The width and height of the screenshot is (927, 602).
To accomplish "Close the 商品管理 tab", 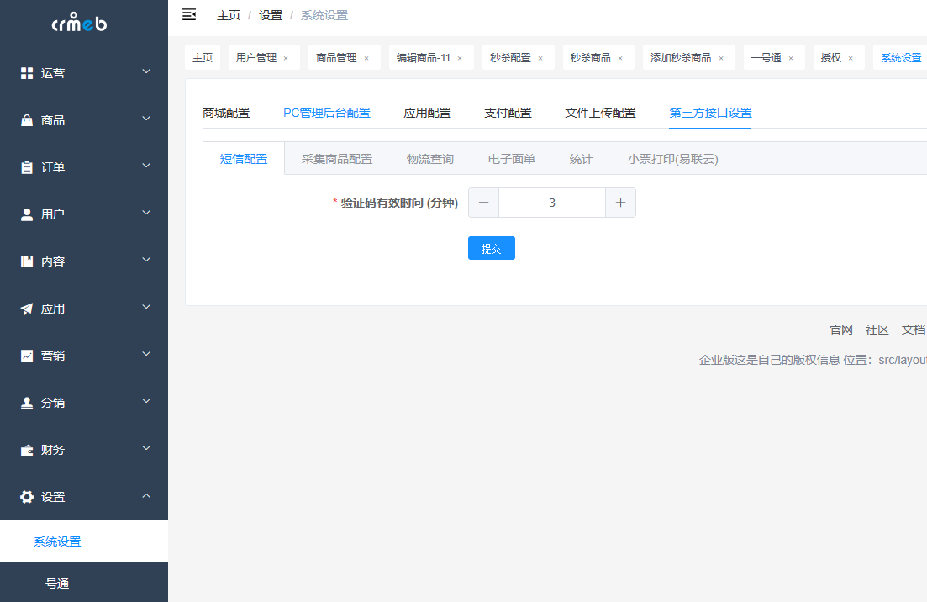I will pyautogui.click(x=366, y=58).
